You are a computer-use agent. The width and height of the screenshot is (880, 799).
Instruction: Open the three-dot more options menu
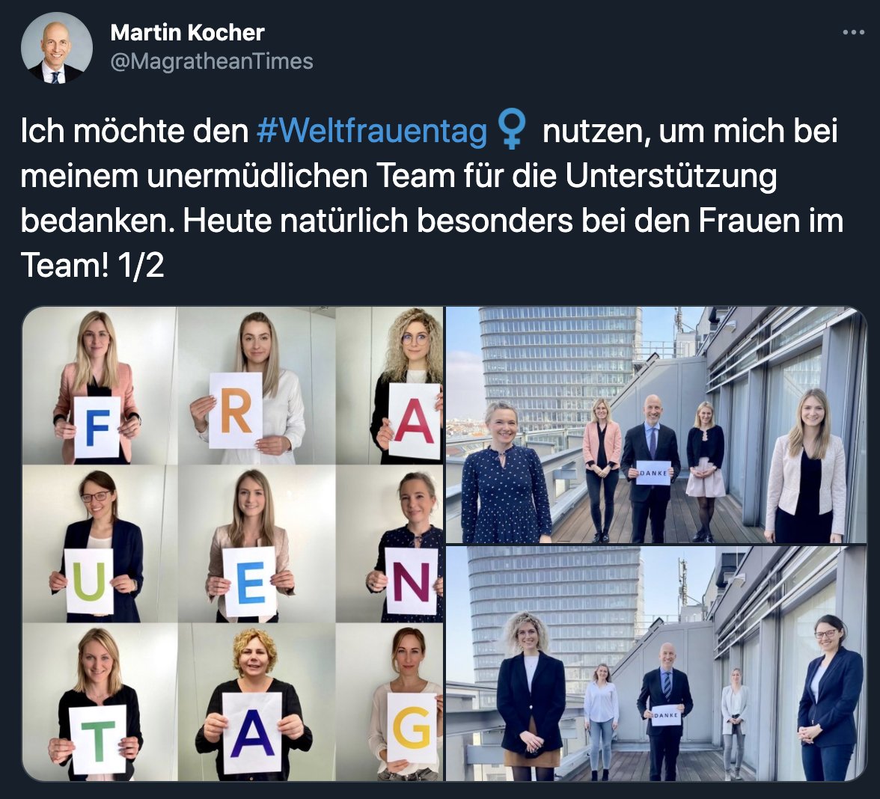pyautogui.click(x=853, y=33)
